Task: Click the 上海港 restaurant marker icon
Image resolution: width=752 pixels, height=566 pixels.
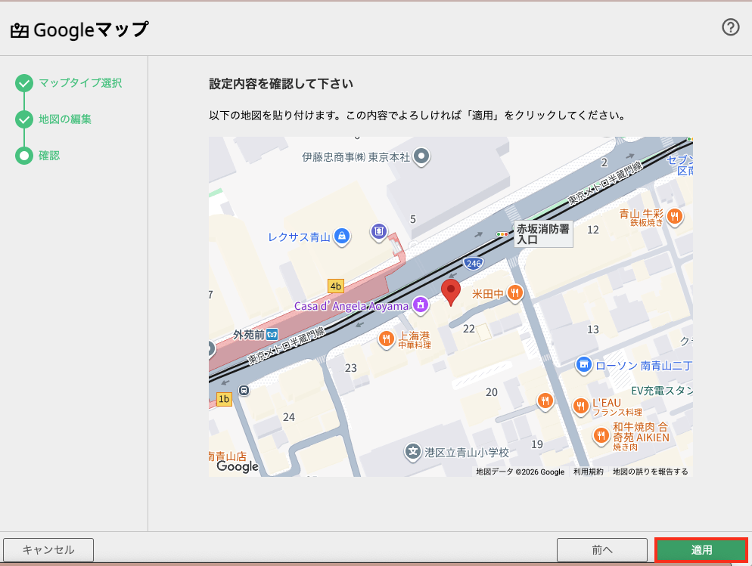Action: 386,339
